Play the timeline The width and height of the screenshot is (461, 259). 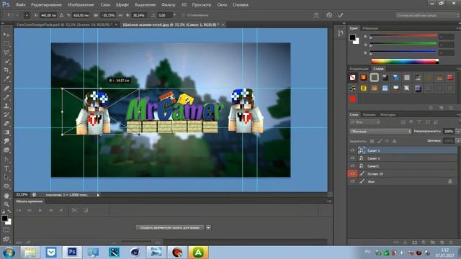40,210
